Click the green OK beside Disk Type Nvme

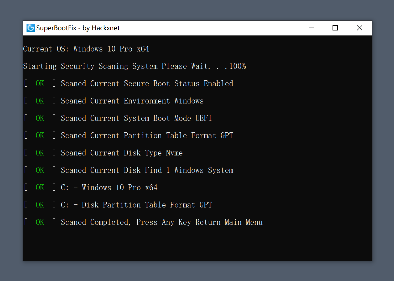pos(40,153)
